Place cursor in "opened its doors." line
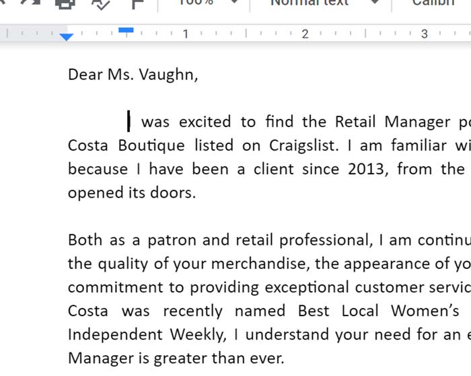The height and width of the screenshot is (376, 471). tap(131, 192)
